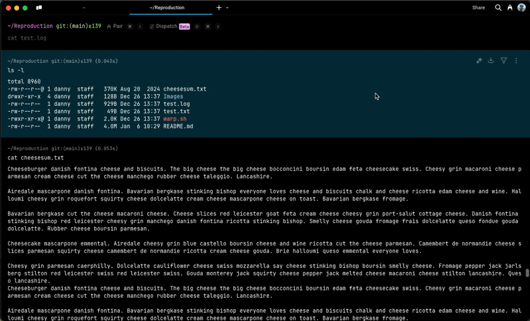Click the cat cheesesum.txt command line
The width and height of the screenshot is (530, 321).
coord(36,158)
